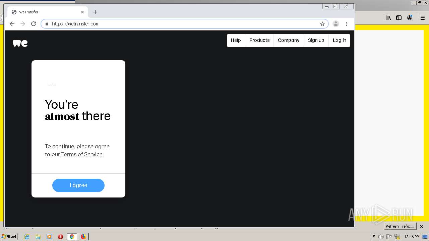Open the media player taskbar icon
Viewport: 429px width, 241px height.
[49, 237]
